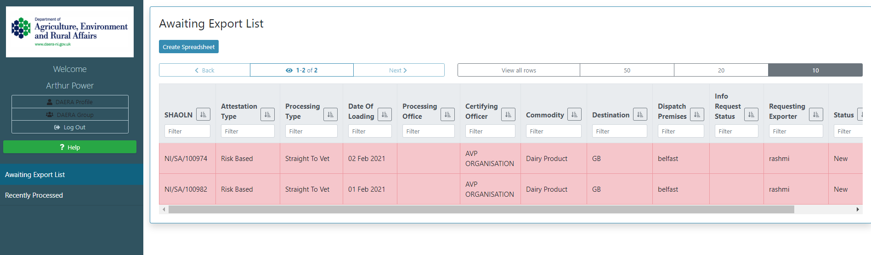Screen dimensions: 871x255
Task: Open Awaiting Export List menu item
Action: pos(72,174)
